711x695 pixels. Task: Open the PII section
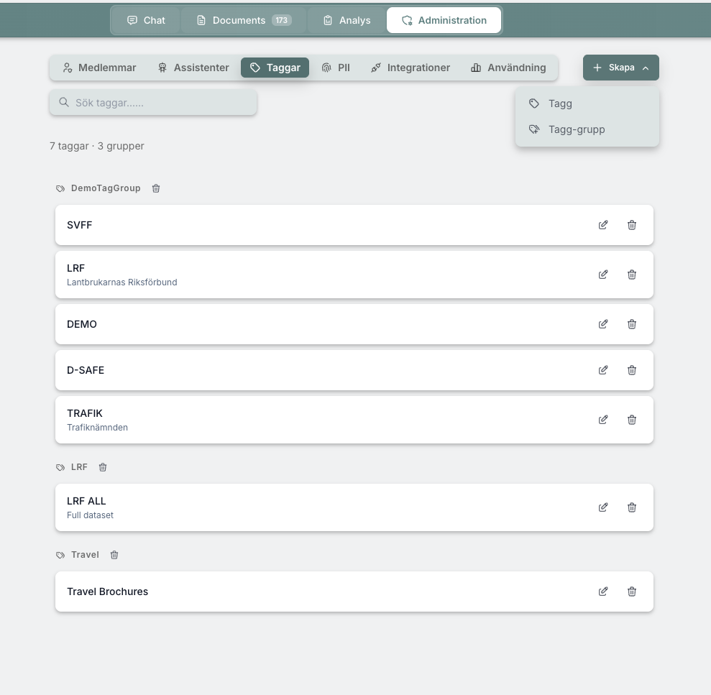(336, 68)
